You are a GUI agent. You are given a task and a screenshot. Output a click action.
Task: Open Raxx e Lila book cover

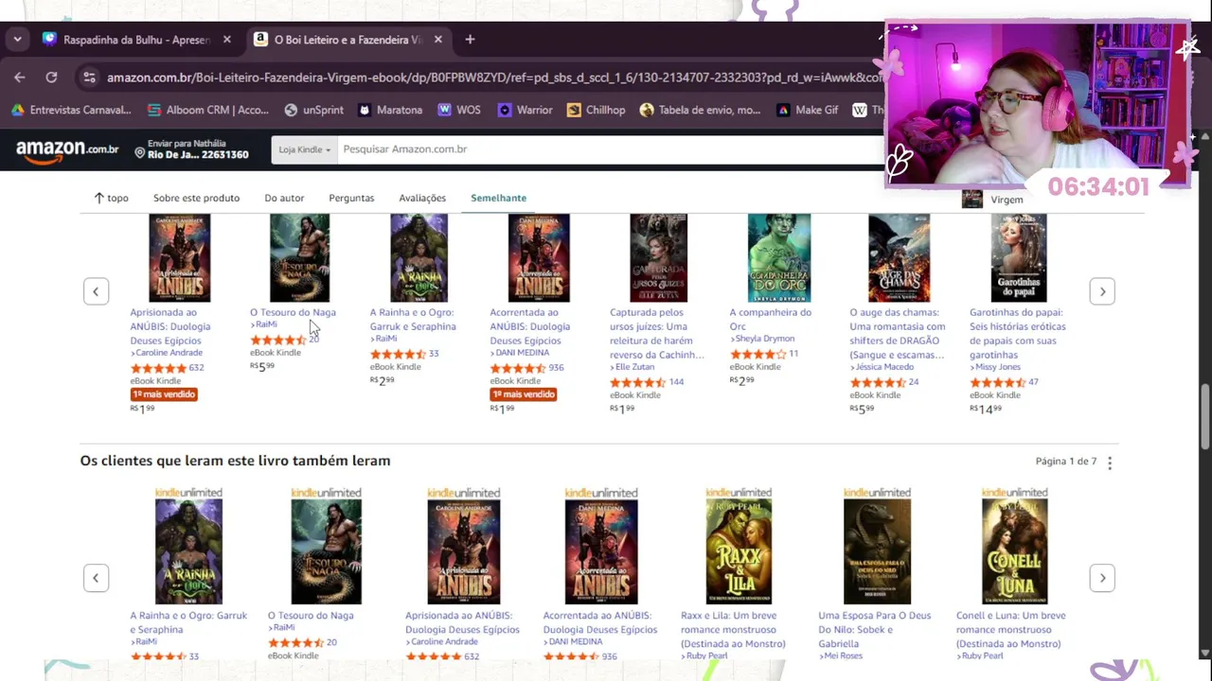click(739, 551)
